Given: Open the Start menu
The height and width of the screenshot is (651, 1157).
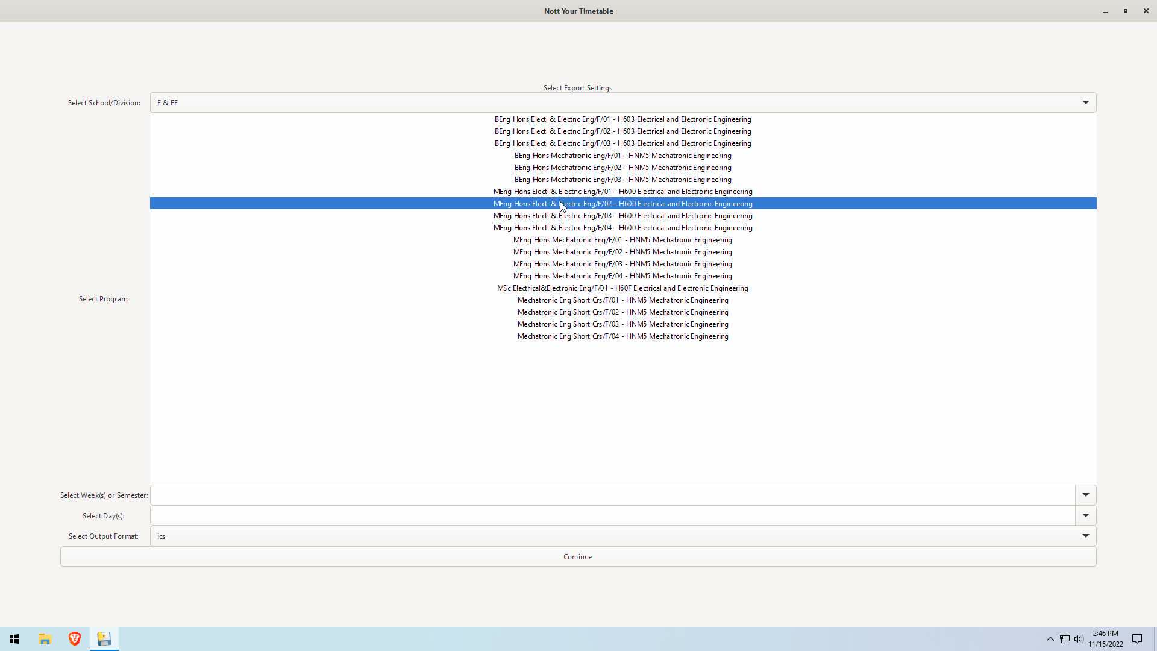Looking at the screenshot, I should coord(14,639).
